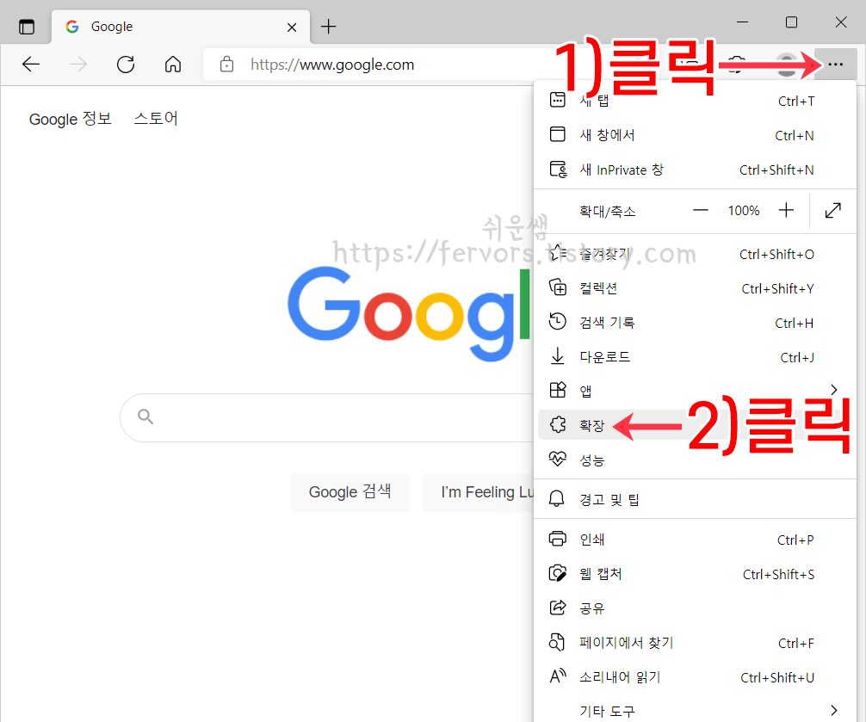Click the history clock icon

[x=557, y=321]
